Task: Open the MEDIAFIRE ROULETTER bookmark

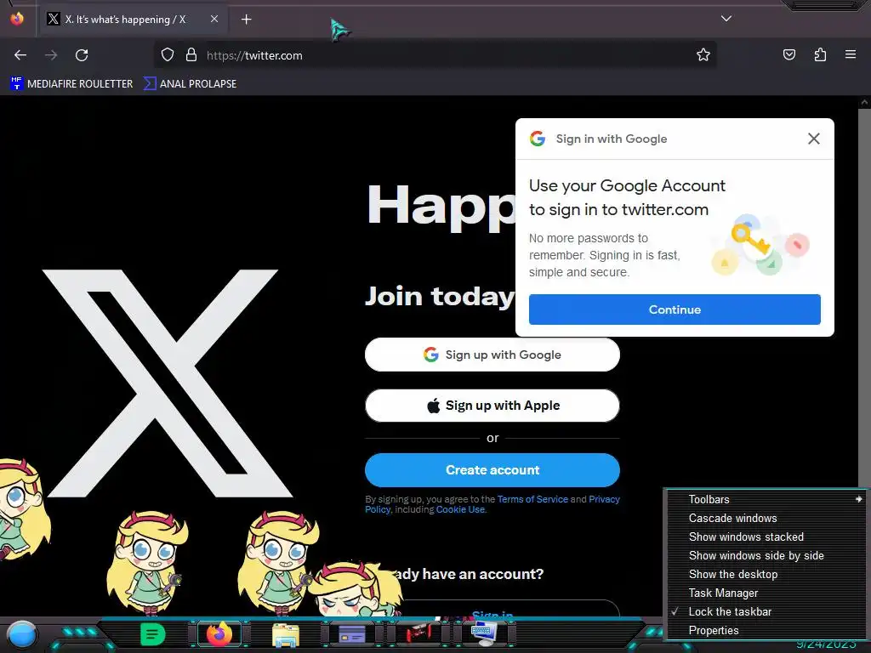Action: (x=71, y=84)
